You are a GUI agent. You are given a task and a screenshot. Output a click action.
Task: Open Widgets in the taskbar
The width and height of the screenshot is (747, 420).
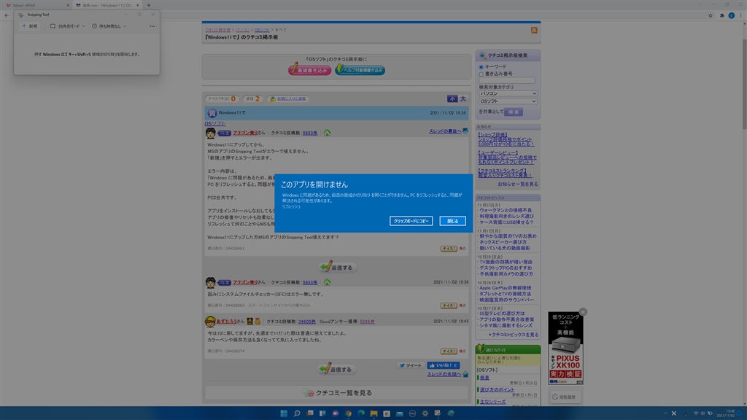[x=322, y=413]
